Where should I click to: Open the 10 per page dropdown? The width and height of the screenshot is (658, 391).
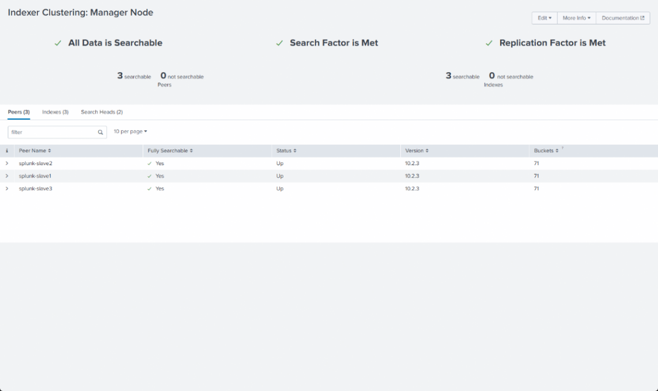[130, 131]
